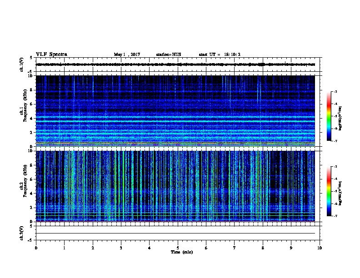
Task: Click inside the ch.1 spectrogram panel
Action: pyautogui.click(x=175, y=111)
